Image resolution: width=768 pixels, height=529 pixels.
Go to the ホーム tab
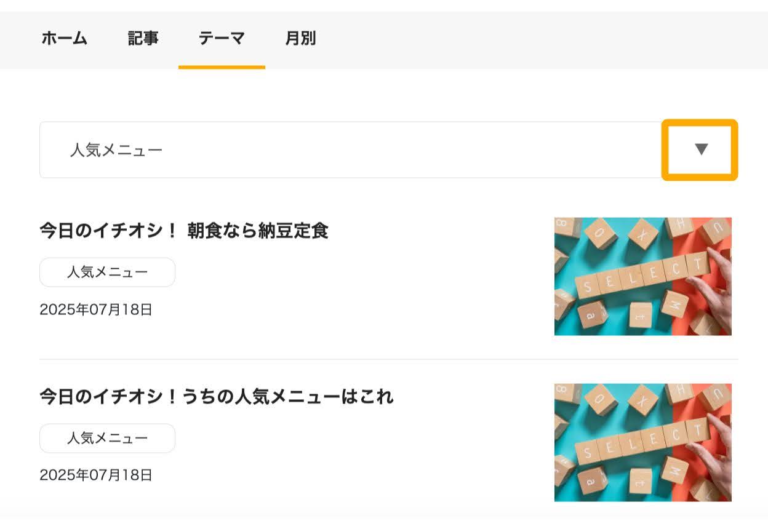tap(65, 39)
